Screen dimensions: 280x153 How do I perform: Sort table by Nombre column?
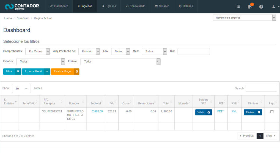pyautogui.click(x=76, y=101)
